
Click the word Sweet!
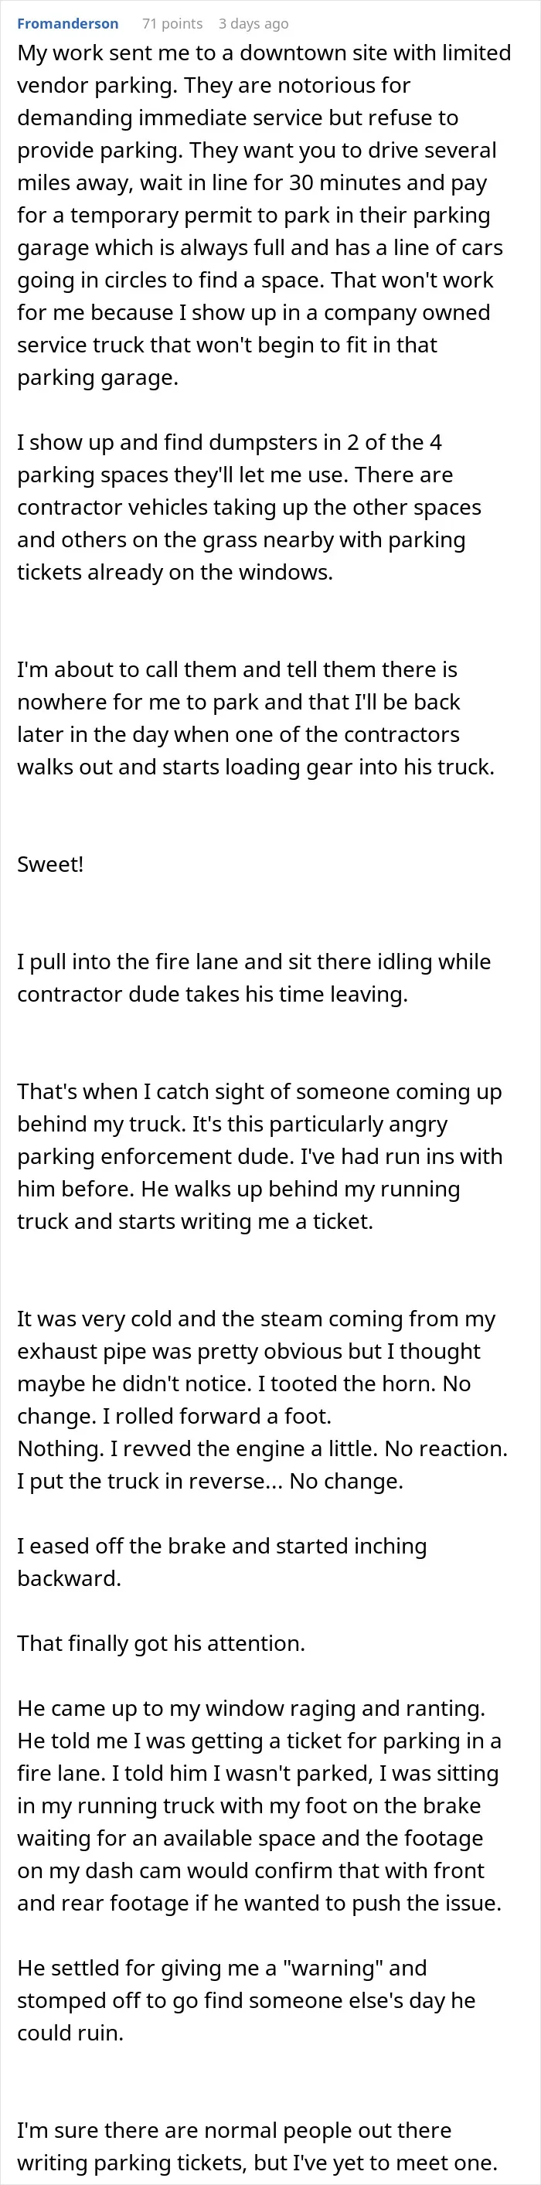coord(50,864)
